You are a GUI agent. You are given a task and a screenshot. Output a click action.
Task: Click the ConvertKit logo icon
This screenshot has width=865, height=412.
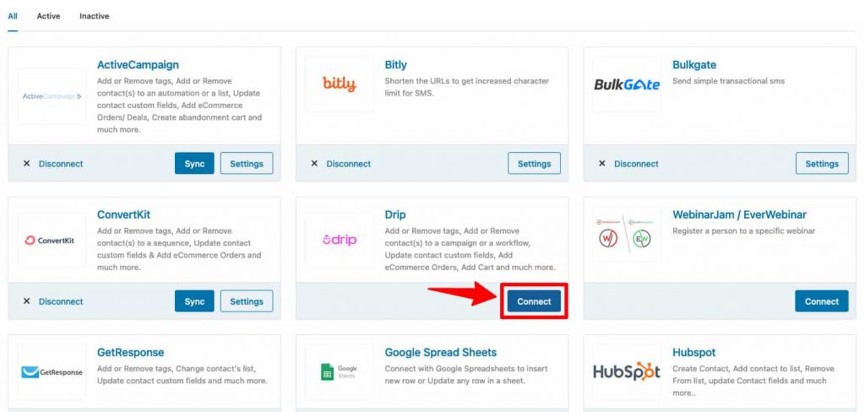(x=52, y=241)
